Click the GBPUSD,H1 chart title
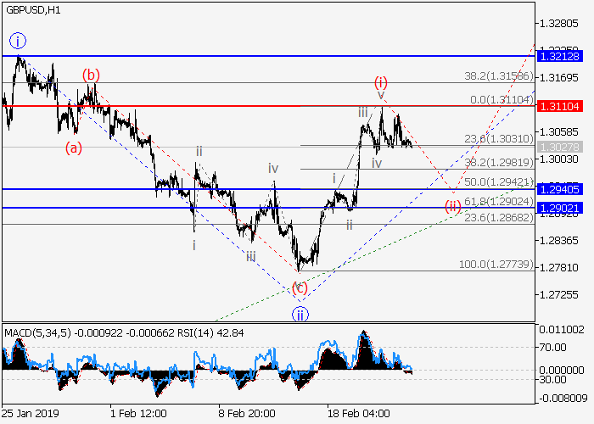Image resolution: width=594 pixels, height=424 pixels. [x=32, y=8]
